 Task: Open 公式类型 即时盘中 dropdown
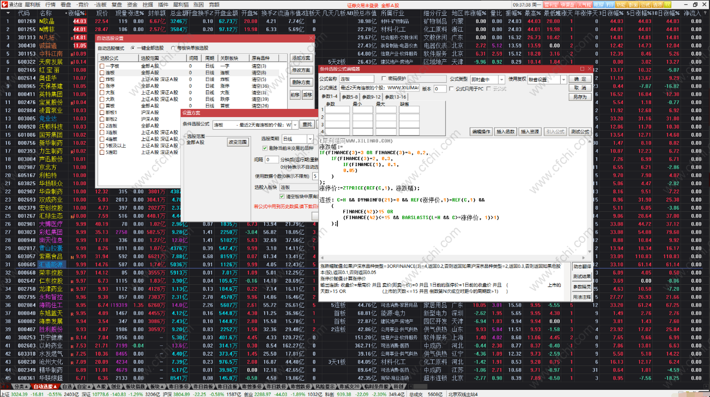(x=487, y=79)
